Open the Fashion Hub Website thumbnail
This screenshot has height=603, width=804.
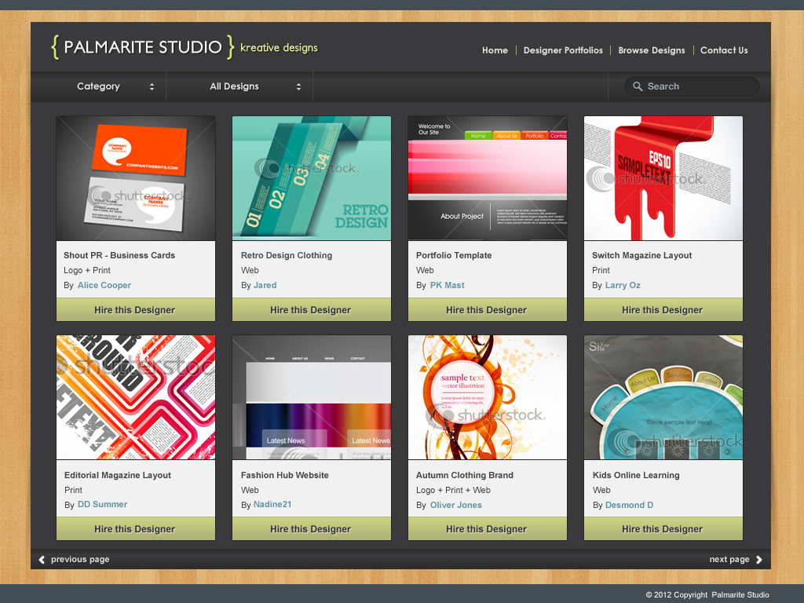pos(312,397)
